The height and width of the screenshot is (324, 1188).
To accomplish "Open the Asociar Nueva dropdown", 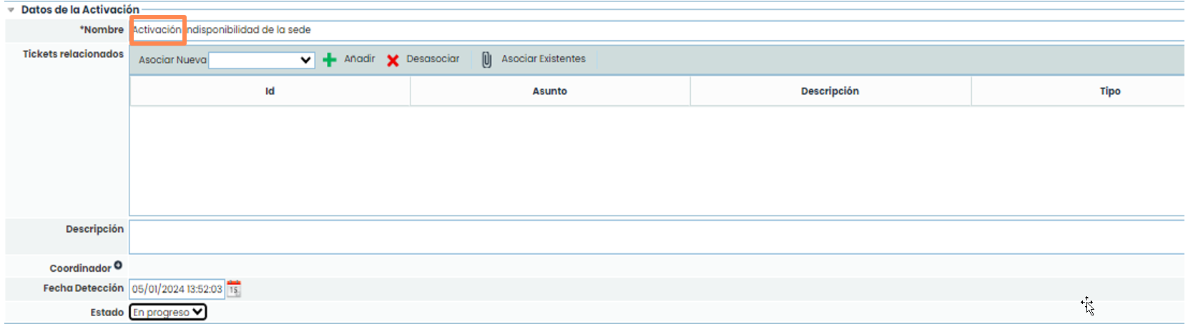I will [261, 60].
